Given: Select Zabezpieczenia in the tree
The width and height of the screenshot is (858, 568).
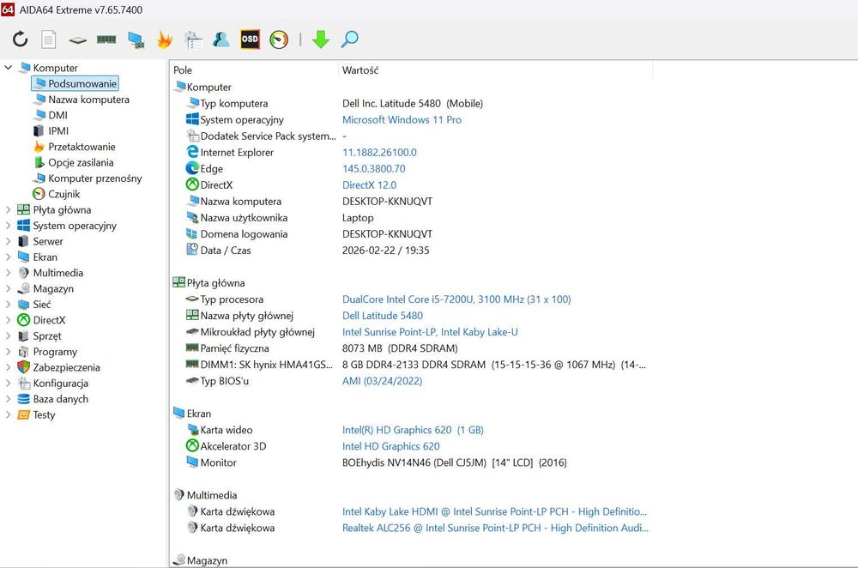Looking at the screenshot, I should [x=66, y=368].
